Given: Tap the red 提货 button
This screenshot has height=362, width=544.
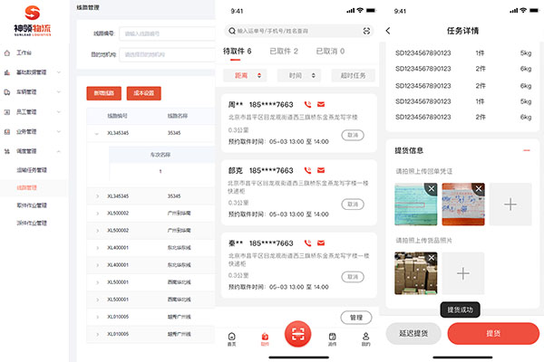Looking at the screenshot, I should coord(493,333).
